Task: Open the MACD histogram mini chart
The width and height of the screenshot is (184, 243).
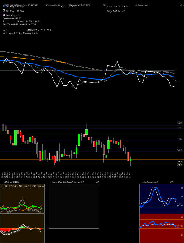Action: coord(22,228)
